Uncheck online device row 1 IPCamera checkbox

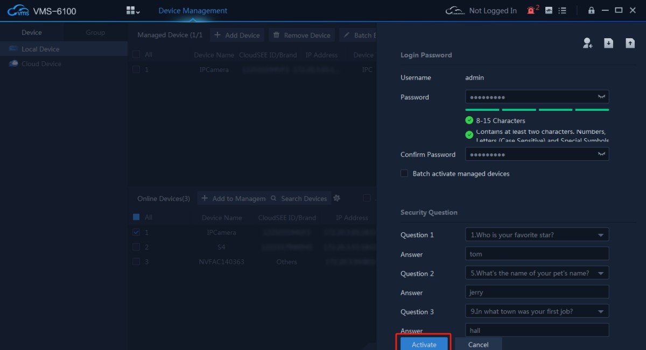[136, 232]
